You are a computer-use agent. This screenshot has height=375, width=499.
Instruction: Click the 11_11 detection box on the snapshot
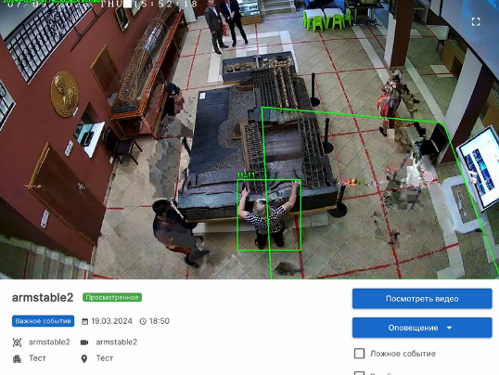(269, 214)
